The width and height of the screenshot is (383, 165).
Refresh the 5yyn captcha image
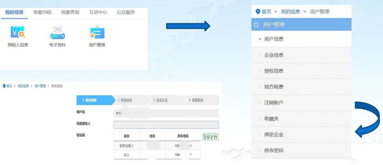[x=211, y=137]
